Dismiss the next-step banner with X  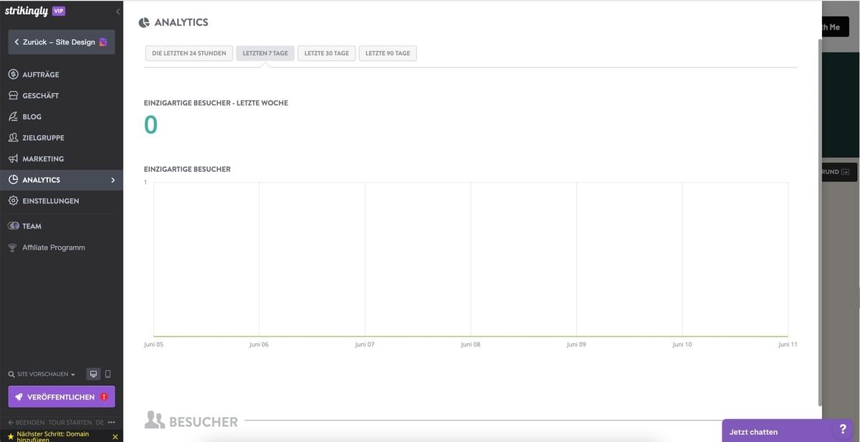point(115,437)
